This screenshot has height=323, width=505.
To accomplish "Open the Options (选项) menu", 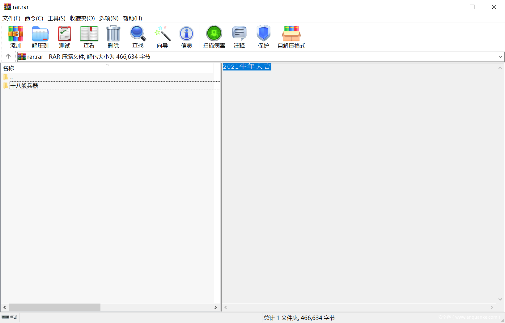I will pyautogui.click(x=109, y=19).
